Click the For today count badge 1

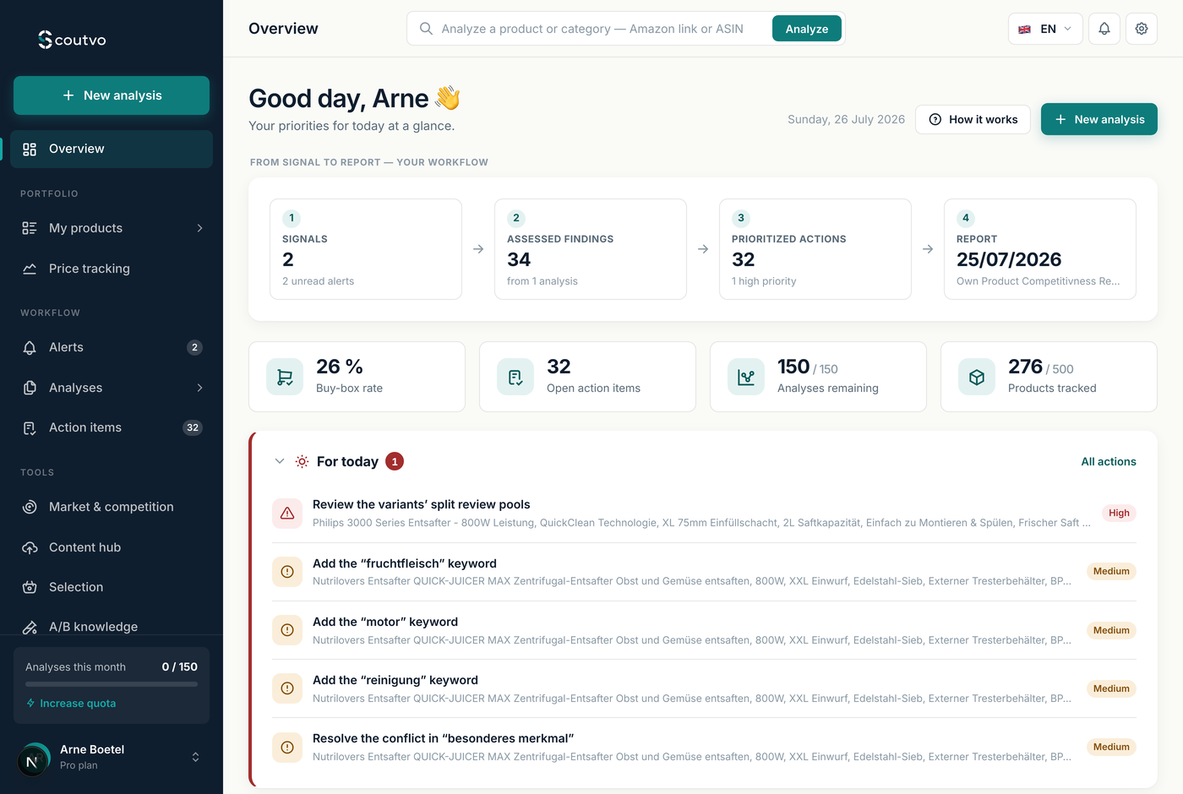pyautogui.click(x=395, y=461)
